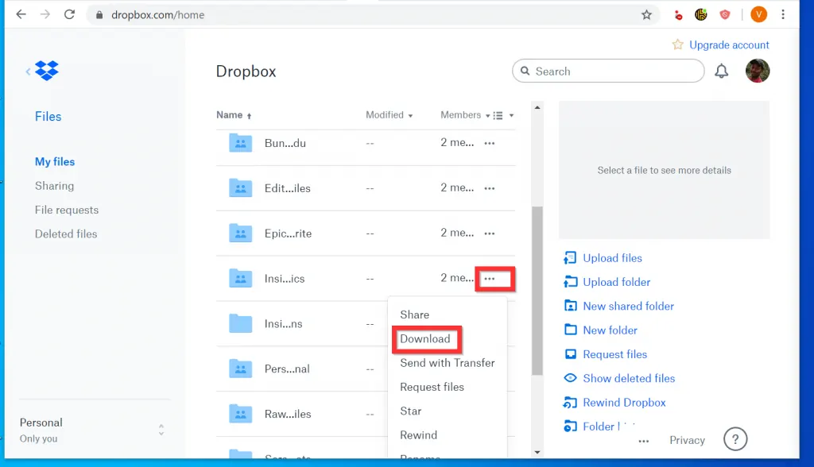Click your profile avatar photo

click(757, 71)
